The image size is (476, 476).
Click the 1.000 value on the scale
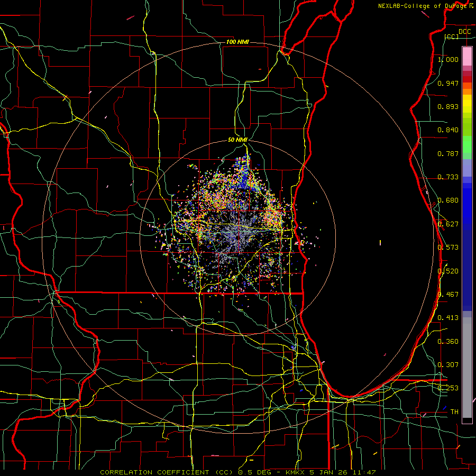(448, 59)
